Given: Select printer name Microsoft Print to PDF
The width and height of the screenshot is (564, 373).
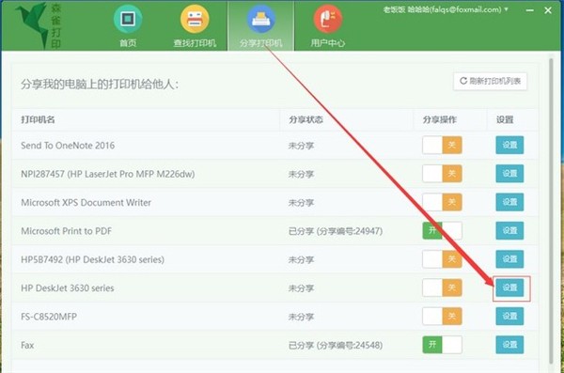Looking at the screenshot, I should click(66, 231).
